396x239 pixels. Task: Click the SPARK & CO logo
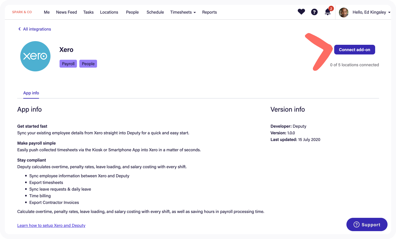(x=22, y=12)
